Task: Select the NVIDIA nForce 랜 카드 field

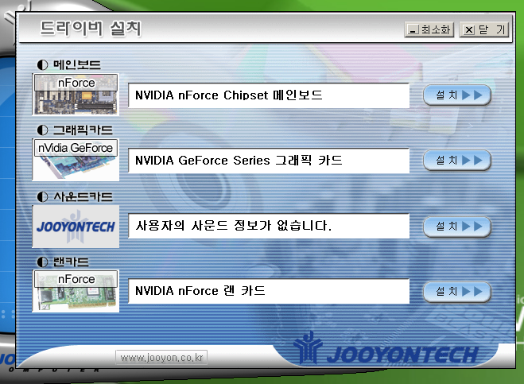Action: point(269,291)
